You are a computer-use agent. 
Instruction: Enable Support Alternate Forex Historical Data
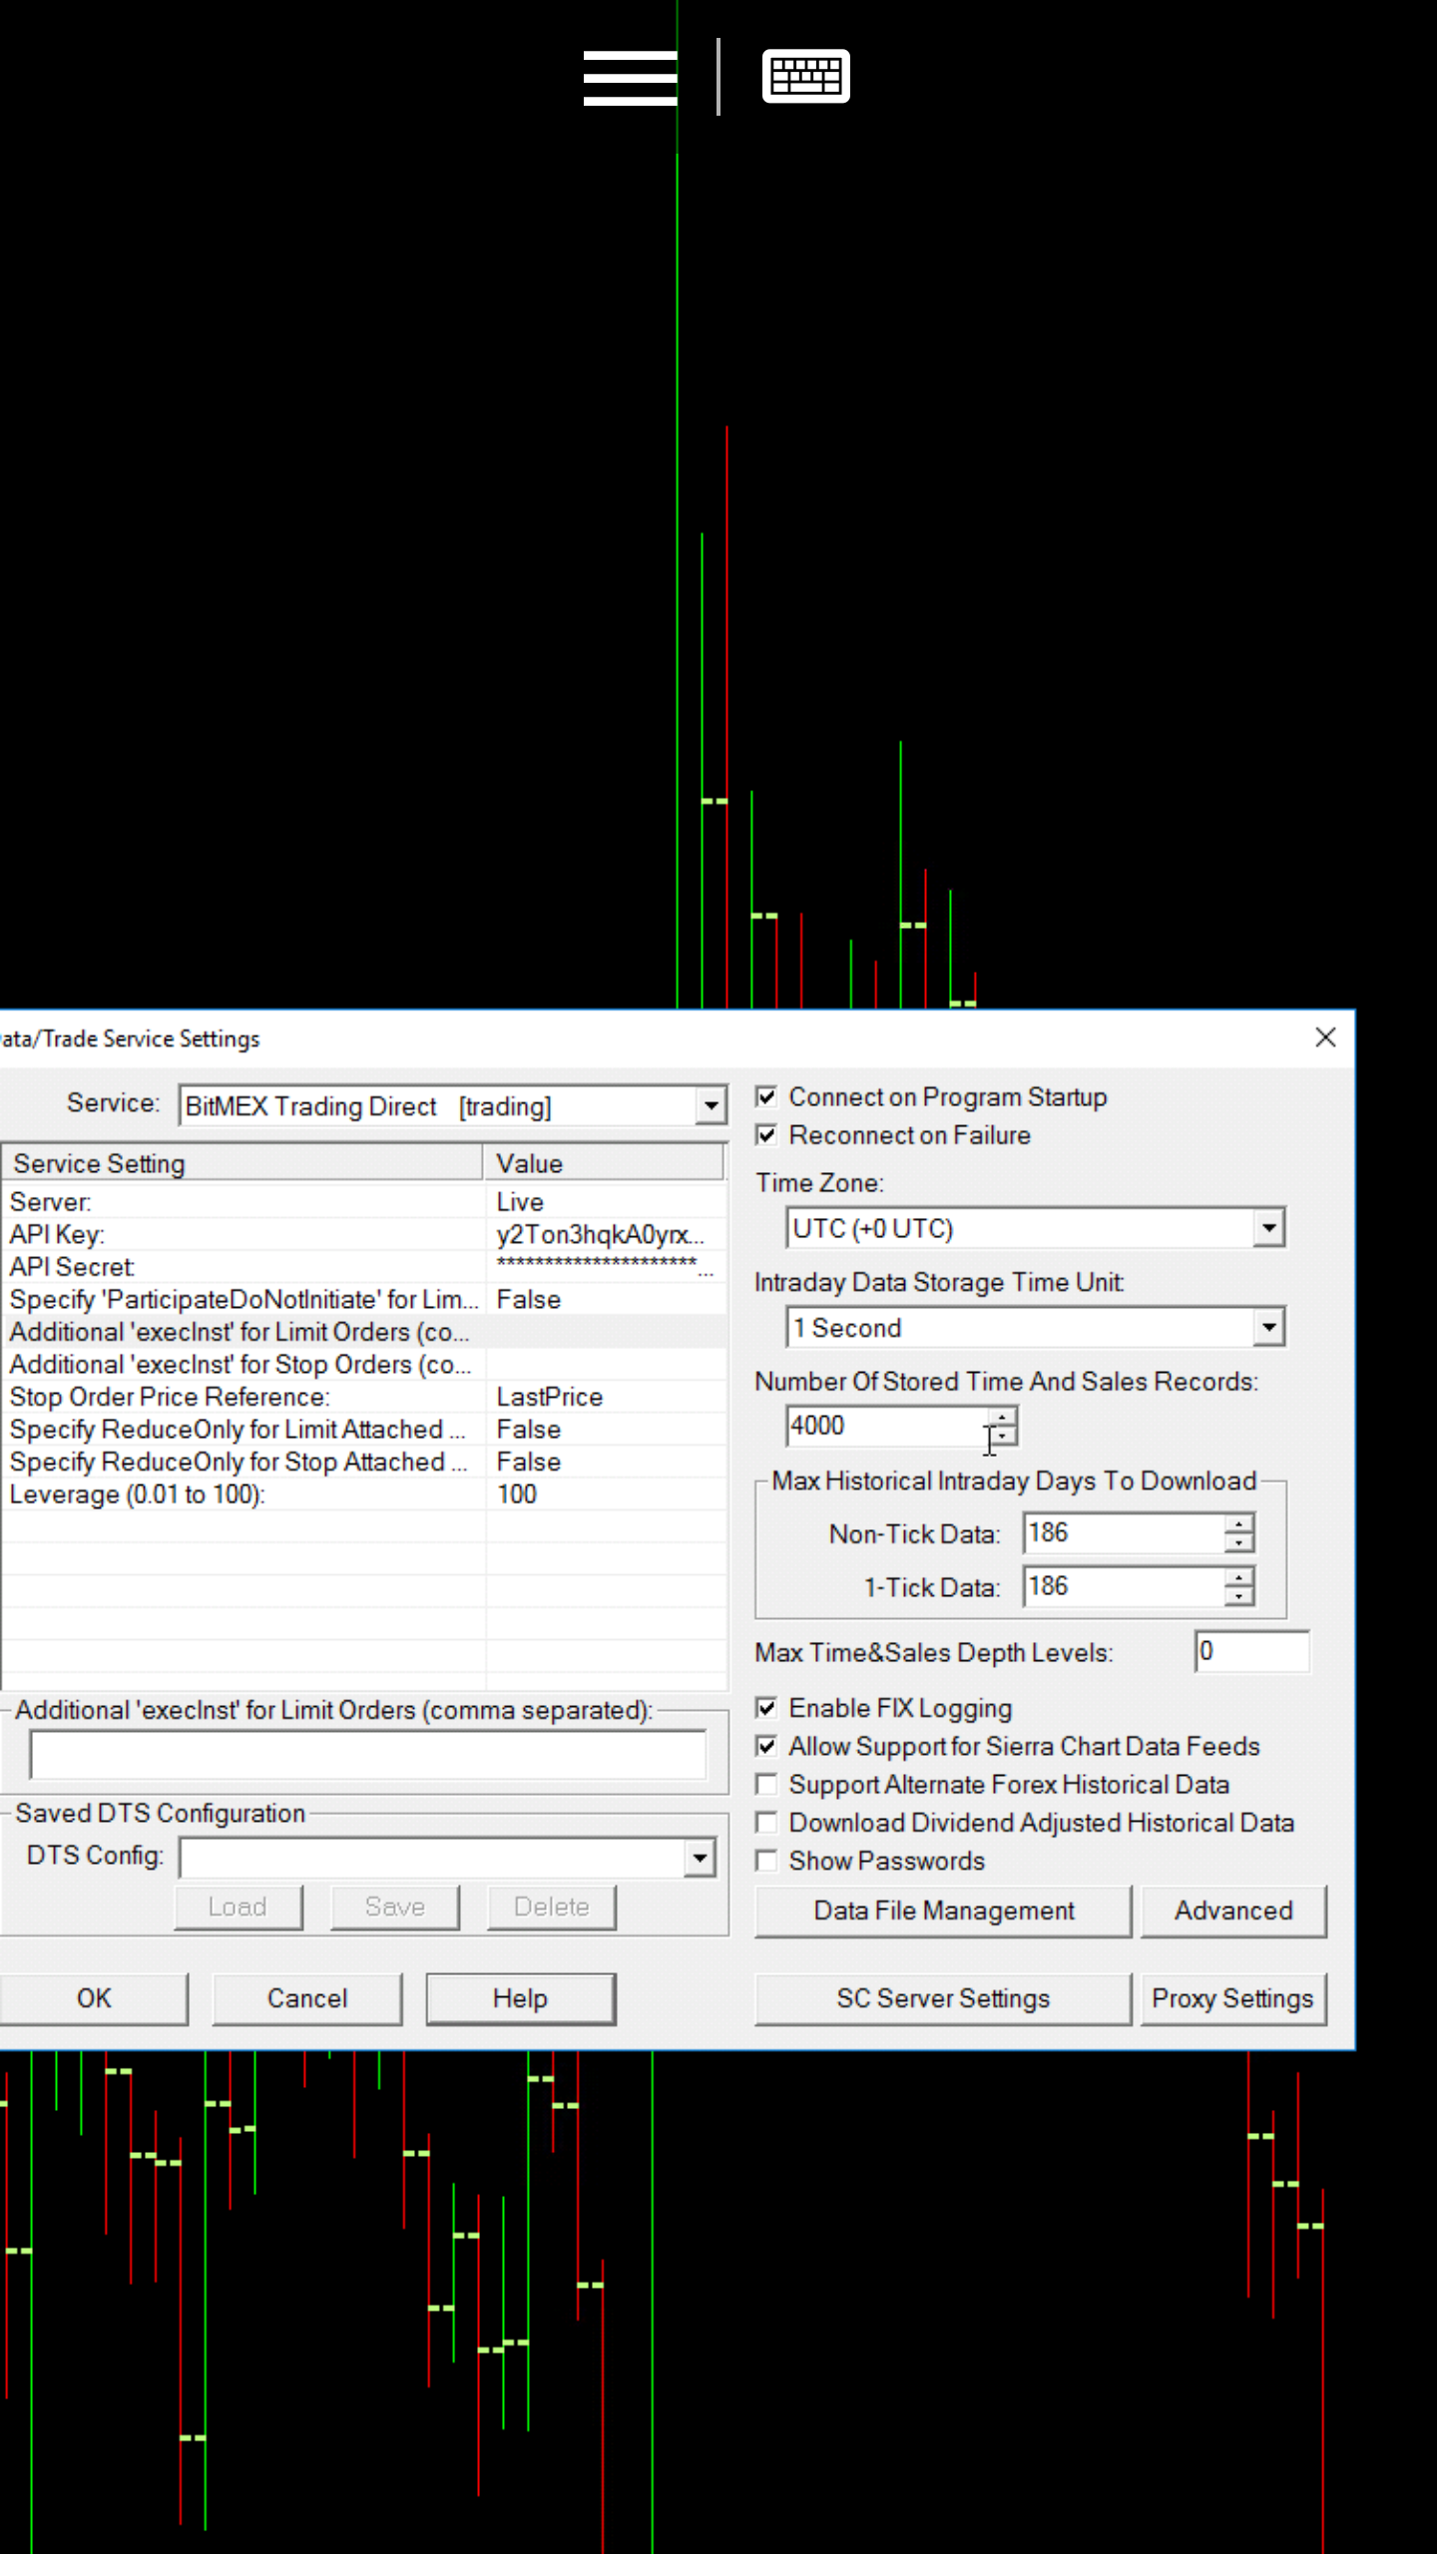coord(766,1784)
